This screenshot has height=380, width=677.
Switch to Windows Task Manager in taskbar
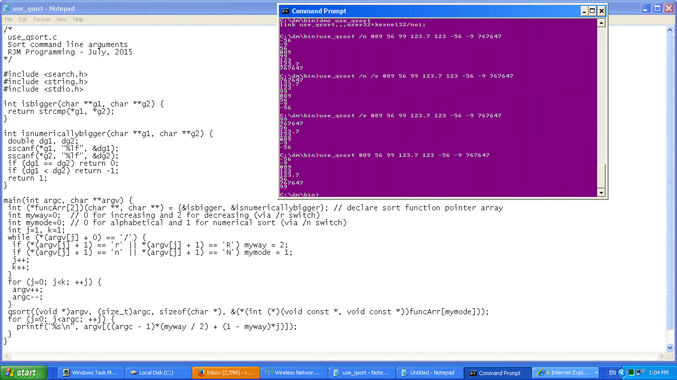pos(91,373)
